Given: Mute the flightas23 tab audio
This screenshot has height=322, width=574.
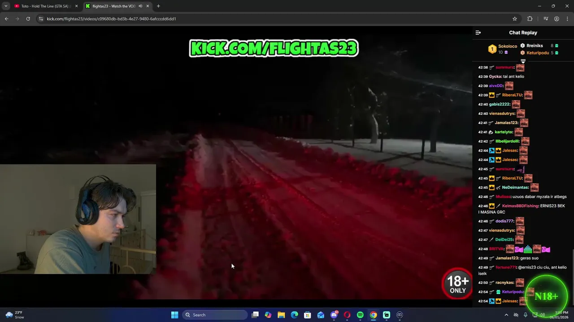Looking at the screenshot, I should pos(140,6).
